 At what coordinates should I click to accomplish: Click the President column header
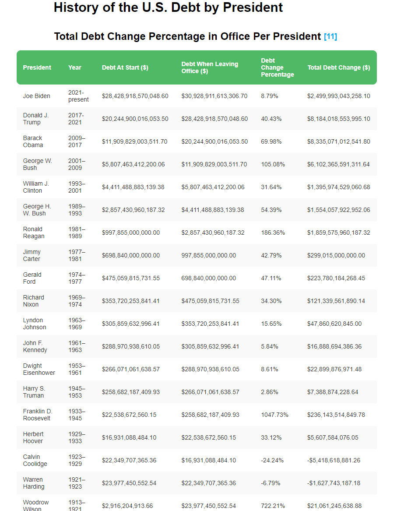click(x=37, y=67)
